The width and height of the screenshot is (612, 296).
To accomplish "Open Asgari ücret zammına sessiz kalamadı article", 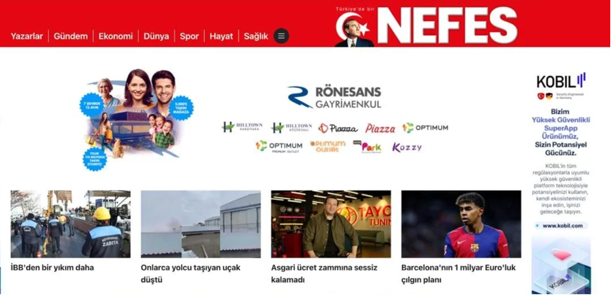I will coord(324,274).
